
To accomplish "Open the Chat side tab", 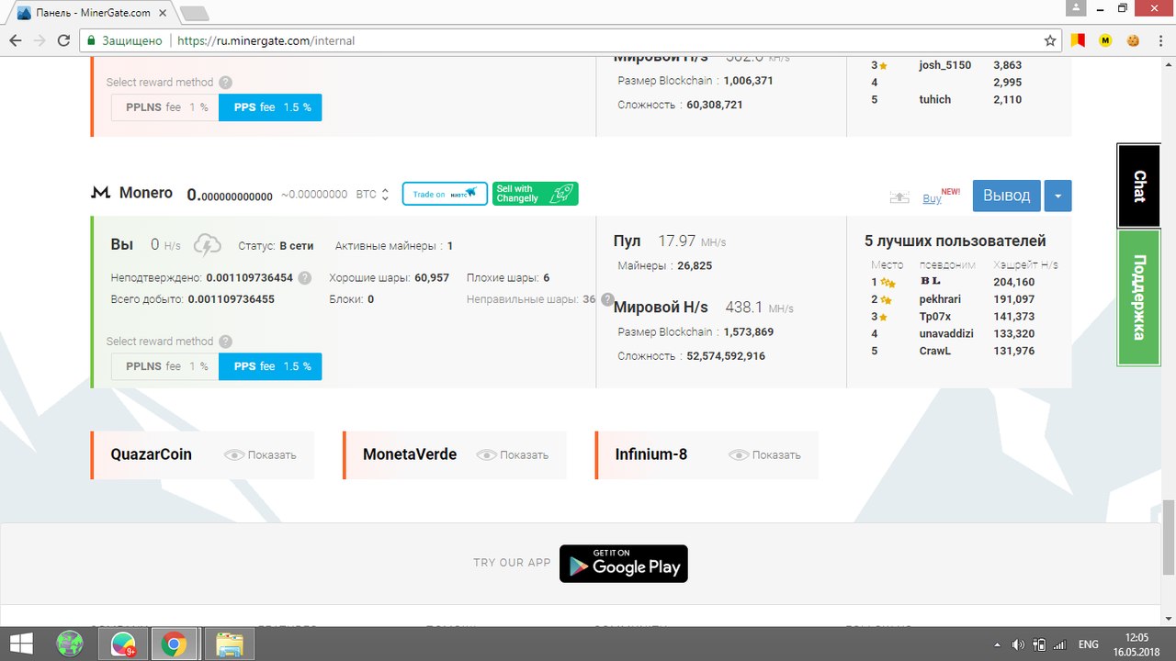I will coord(1138,185).
